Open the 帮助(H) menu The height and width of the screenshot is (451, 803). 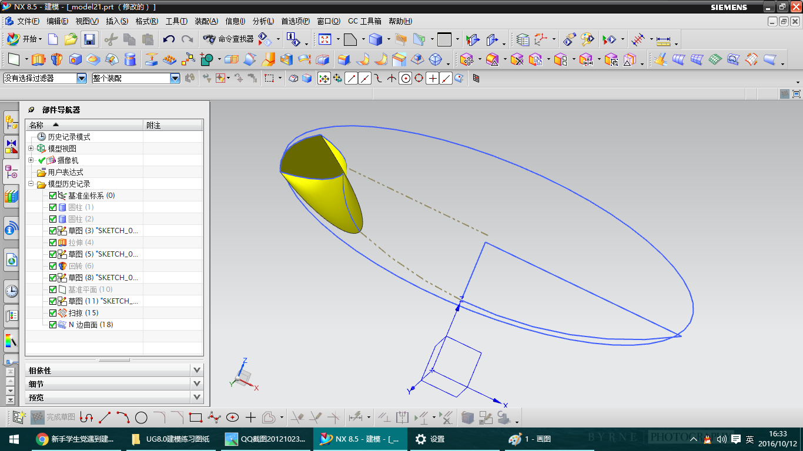[x=400, y=21]
